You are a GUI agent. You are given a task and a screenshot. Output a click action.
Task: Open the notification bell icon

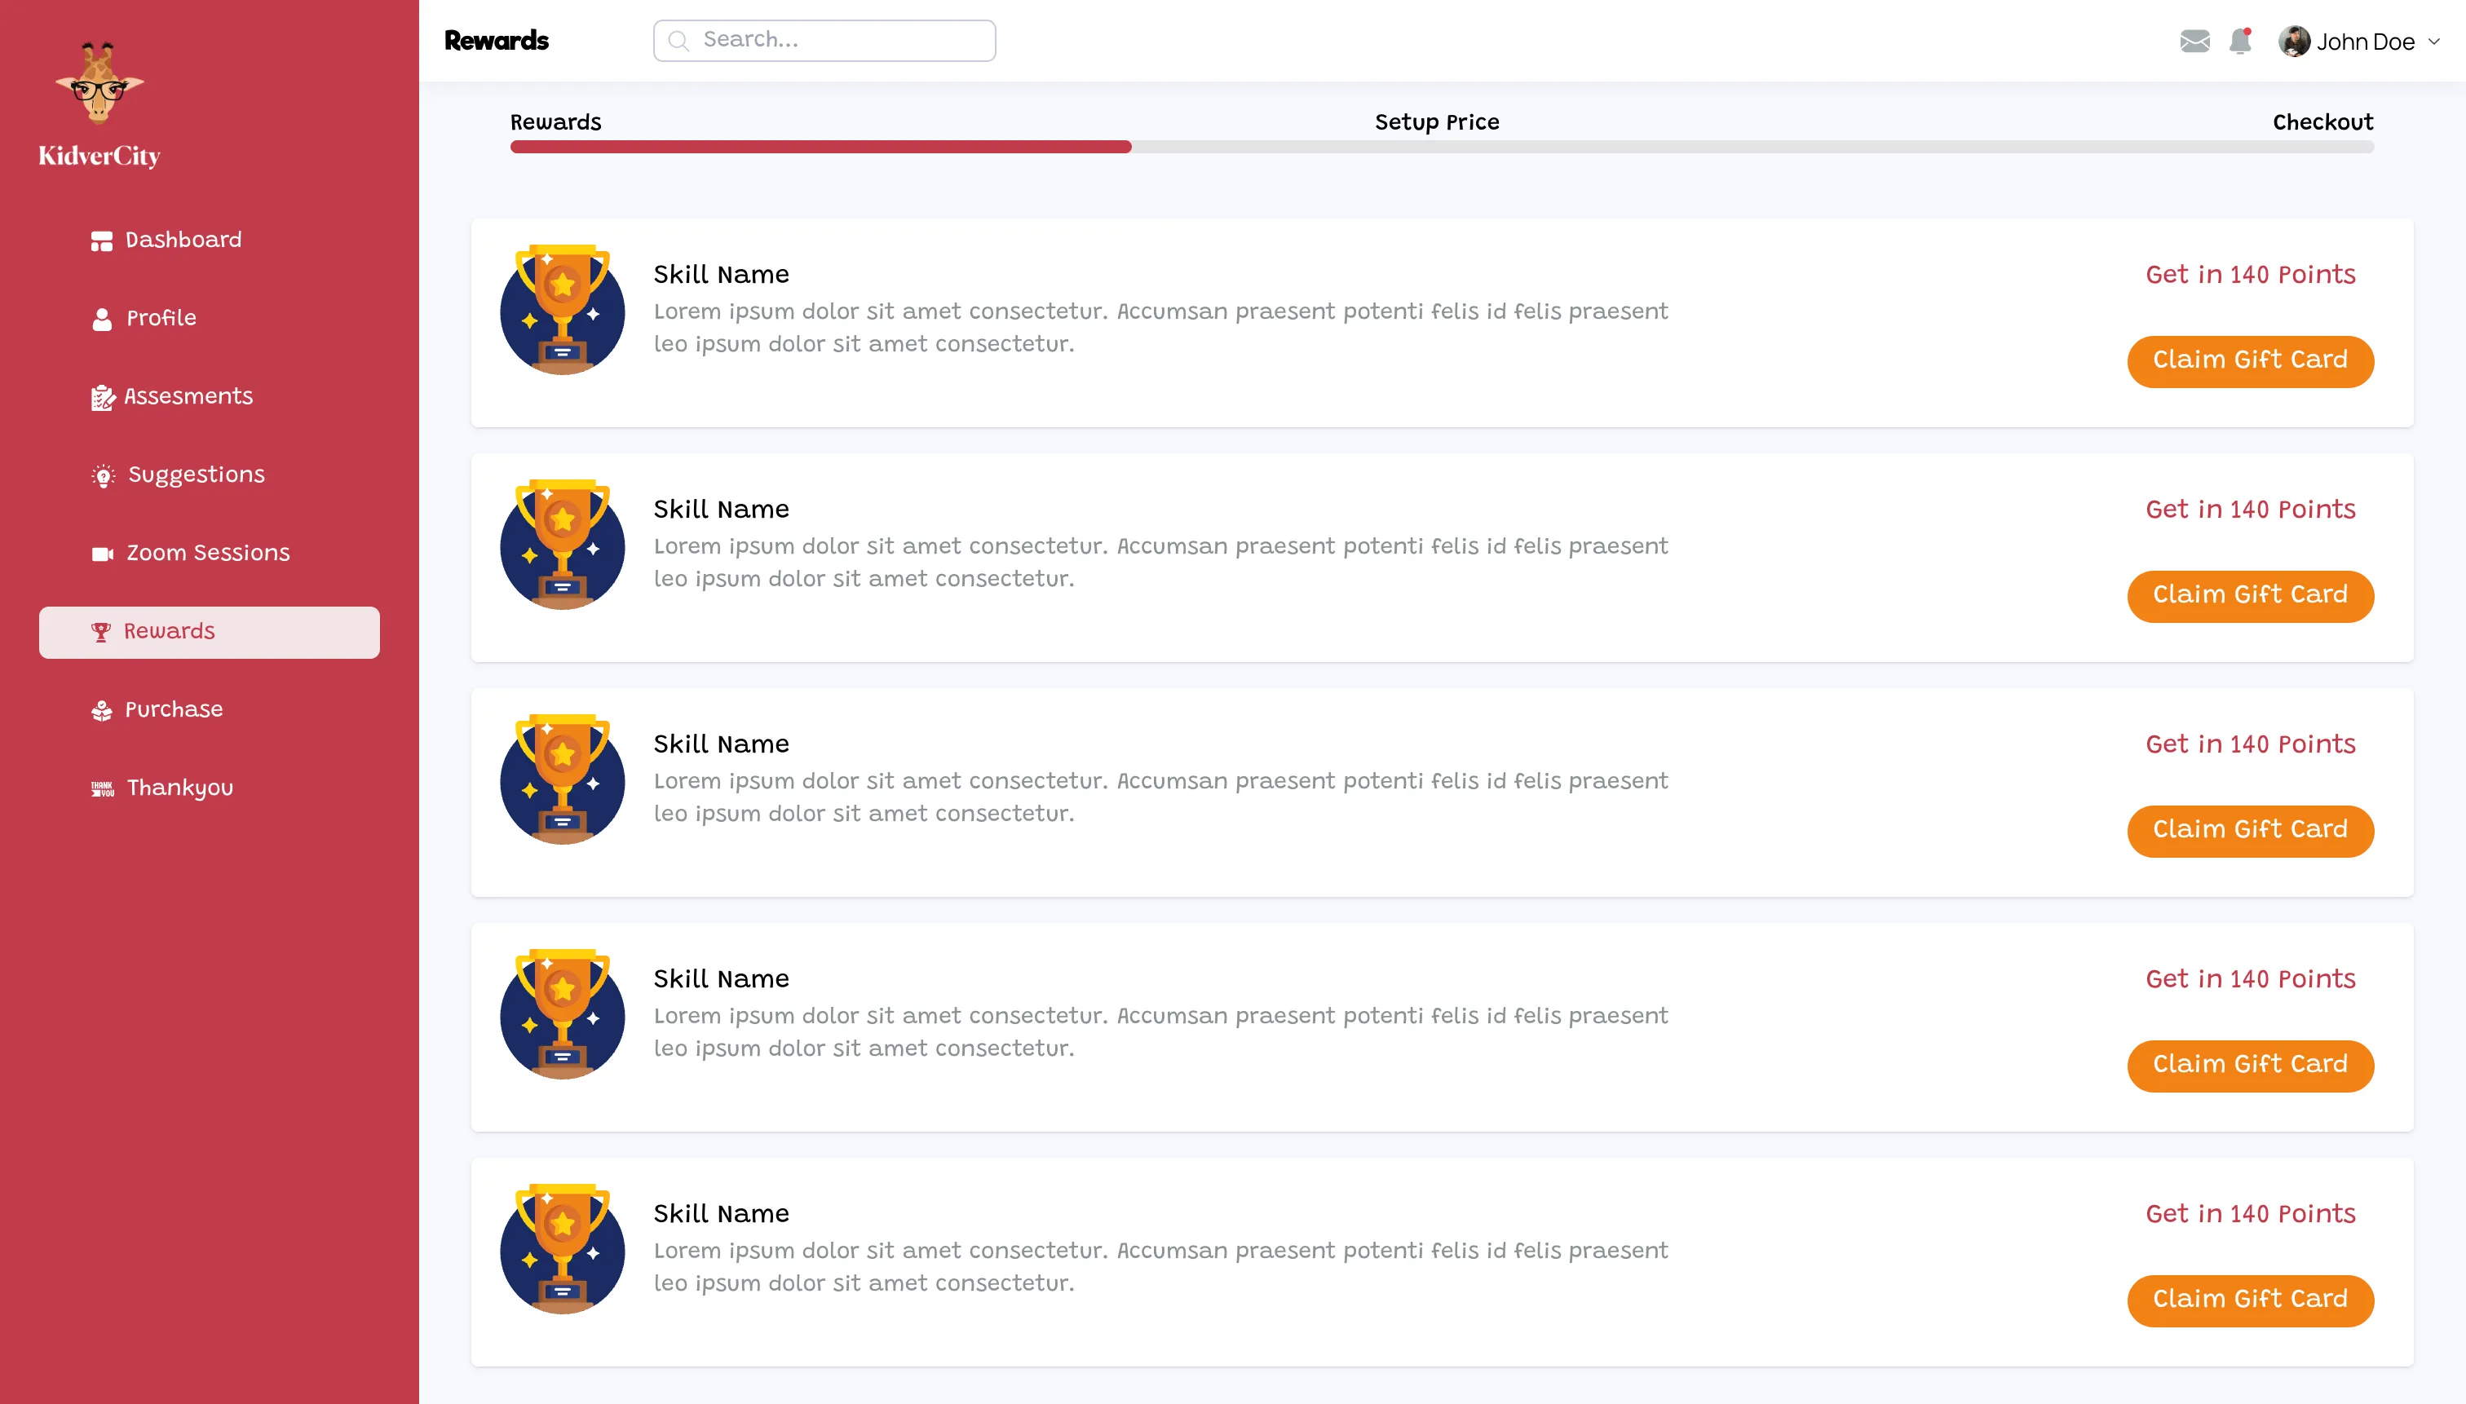pos(2239,42)
